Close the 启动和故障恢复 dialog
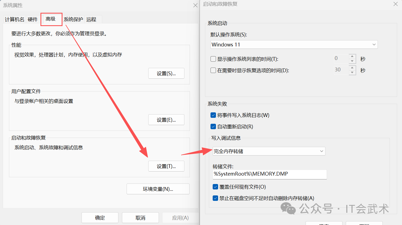 coord(395,4)
